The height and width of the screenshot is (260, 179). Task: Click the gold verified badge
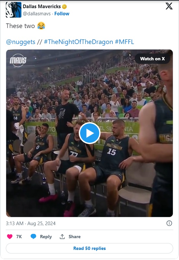64,7
